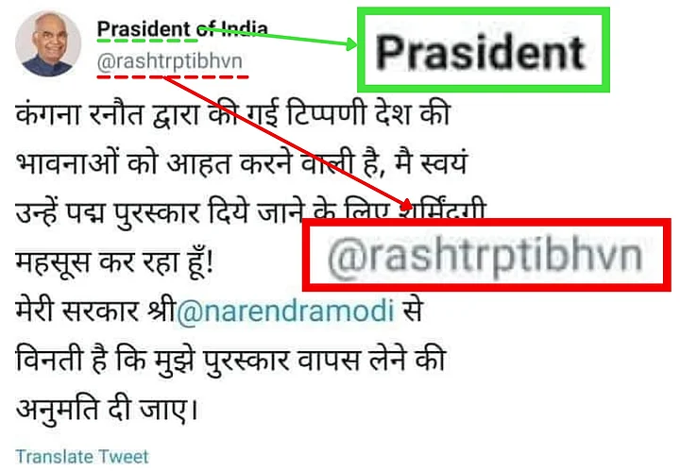Click the red arrowhead above the red box
680x471 pixels.
pos(406,205)
